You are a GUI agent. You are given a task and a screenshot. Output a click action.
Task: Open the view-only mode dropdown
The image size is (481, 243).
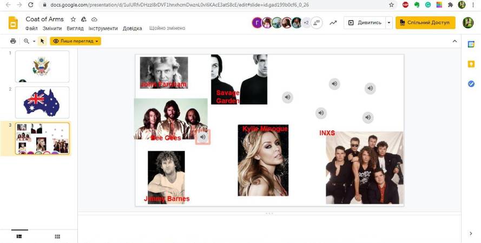coord(75,41)
